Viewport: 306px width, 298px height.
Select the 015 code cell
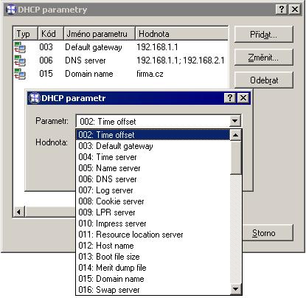point(46,74)
